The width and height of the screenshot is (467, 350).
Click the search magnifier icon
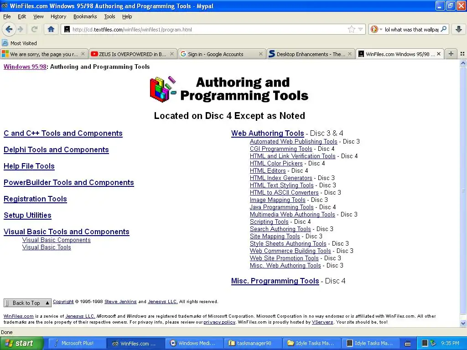[443, 29]
